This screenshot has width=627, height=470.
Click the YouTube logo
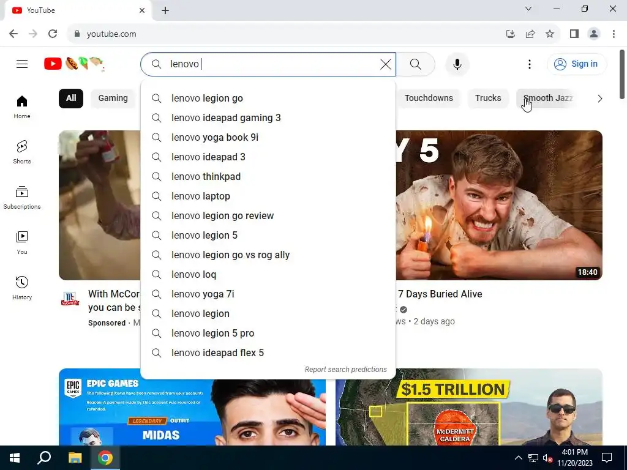coord(74,64)
